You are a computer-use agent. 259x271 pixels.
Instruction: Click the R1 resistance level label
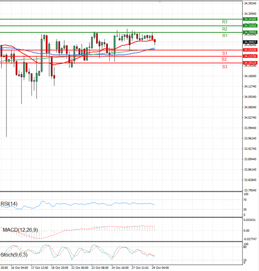[225, 36]
